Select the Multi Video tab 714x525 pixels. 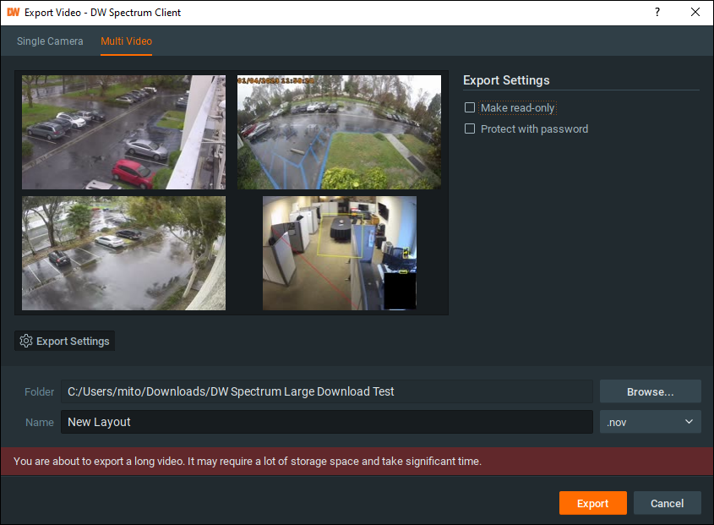[126, 41]
